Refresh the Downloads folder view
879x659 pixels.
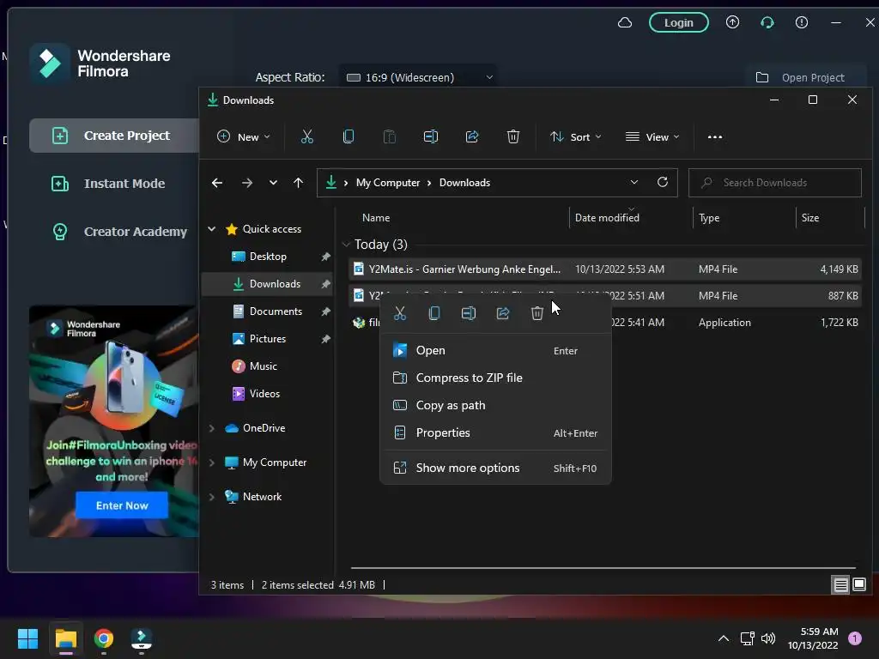coord(662,182)
